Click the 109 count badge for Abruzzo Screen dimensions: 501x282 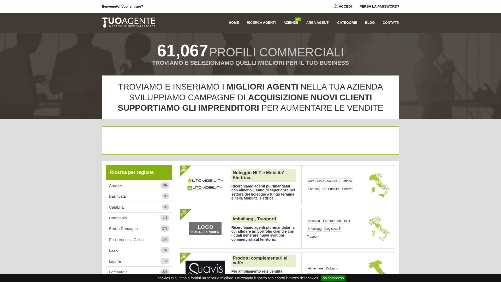[165, 185]
